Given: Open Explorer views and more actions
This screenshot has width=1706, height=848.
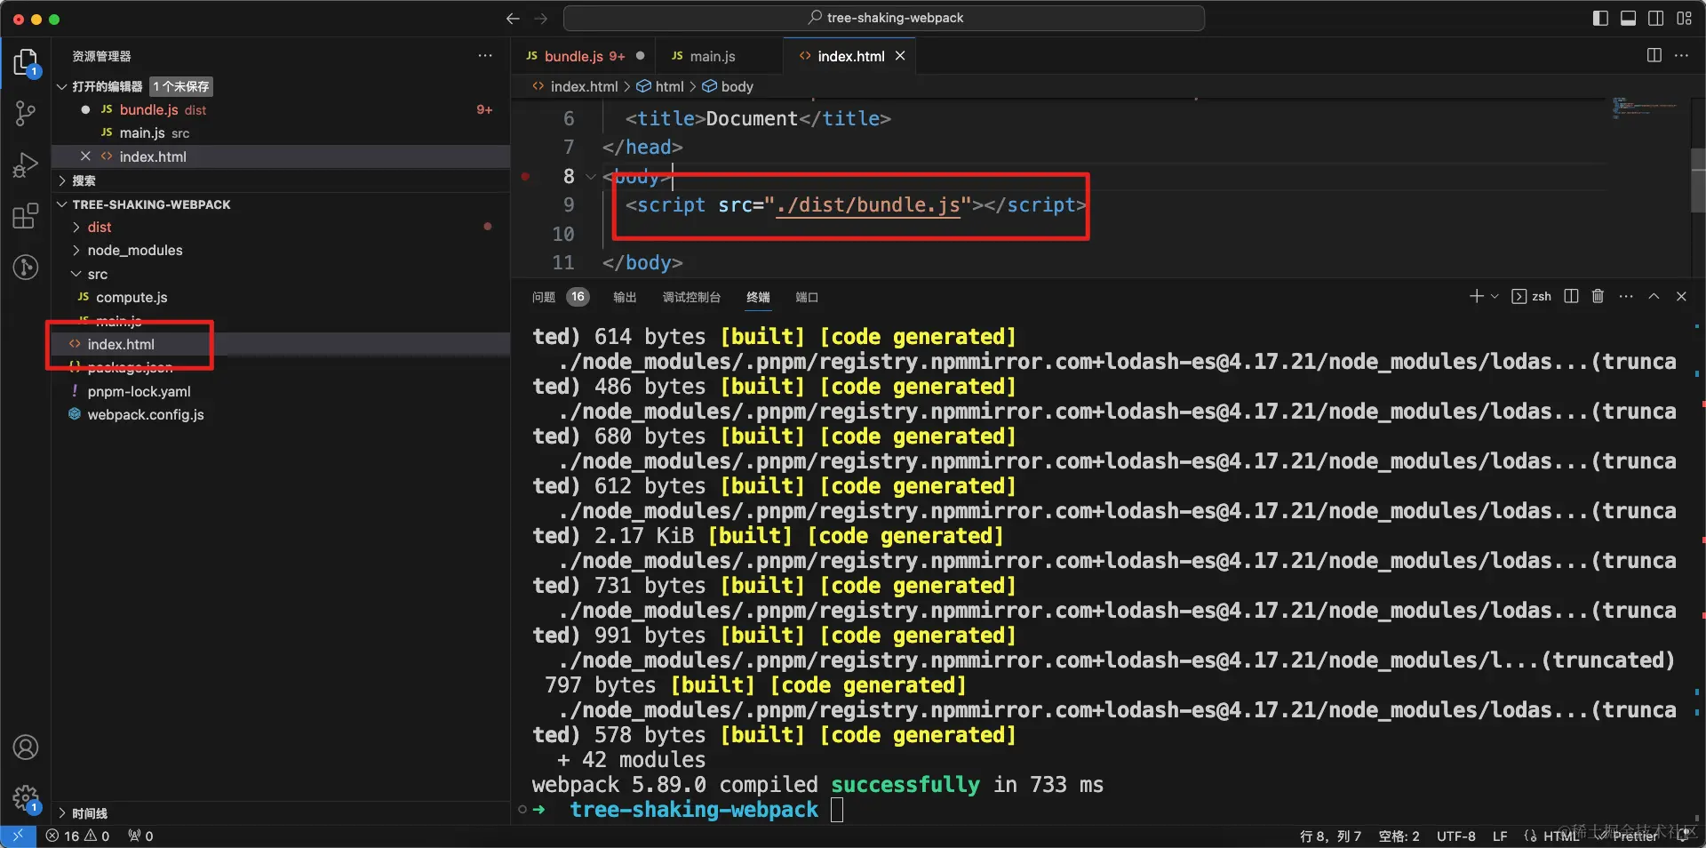Looking at the screenshot, I should (x=485, y=55).
